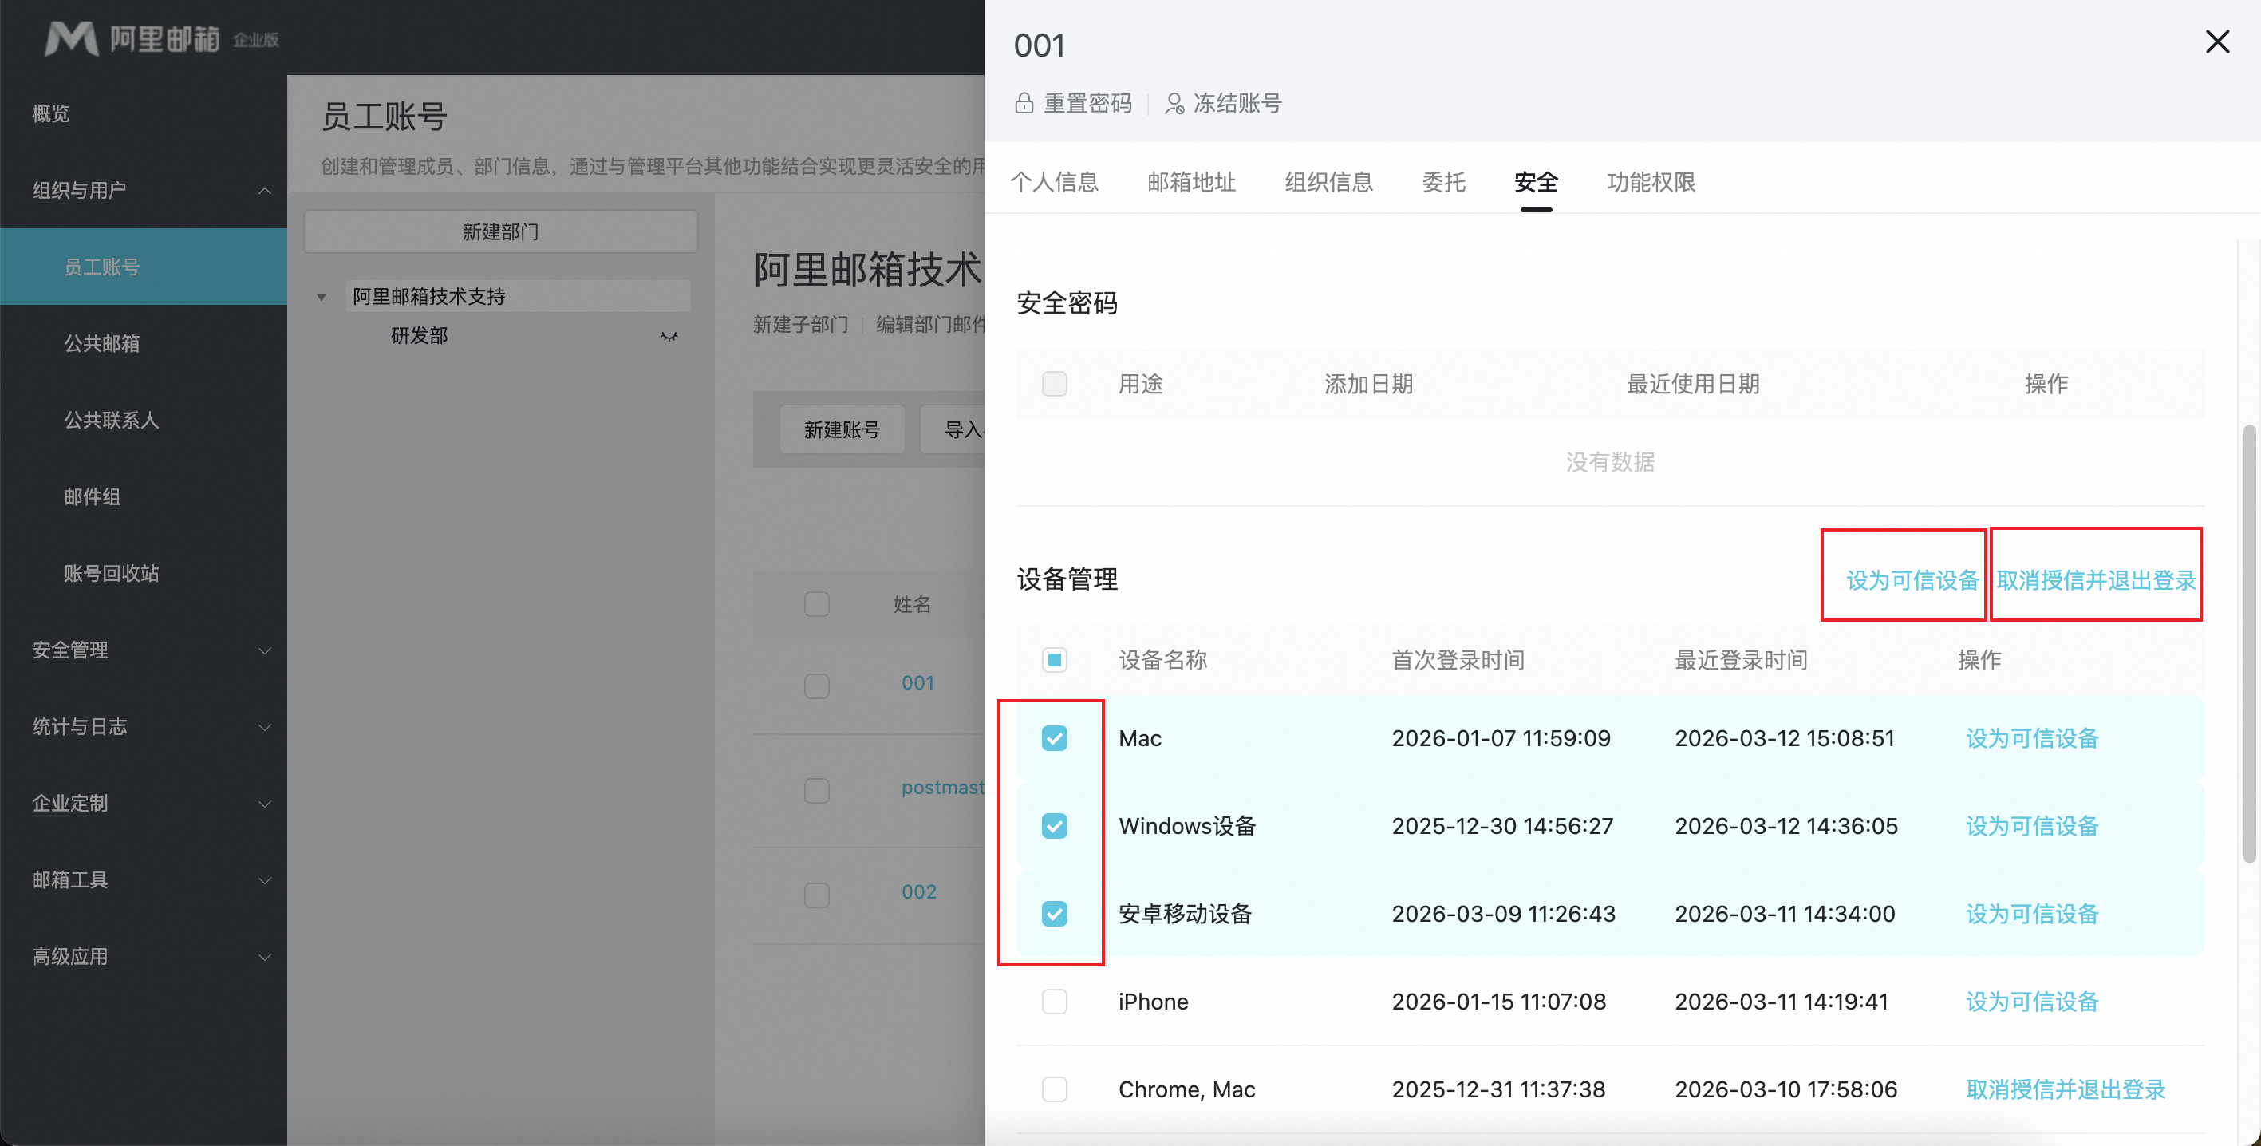Click the user icon for 冻结账号
The height and width of the screenshot is (1146, 2261).
[1174, 104]
